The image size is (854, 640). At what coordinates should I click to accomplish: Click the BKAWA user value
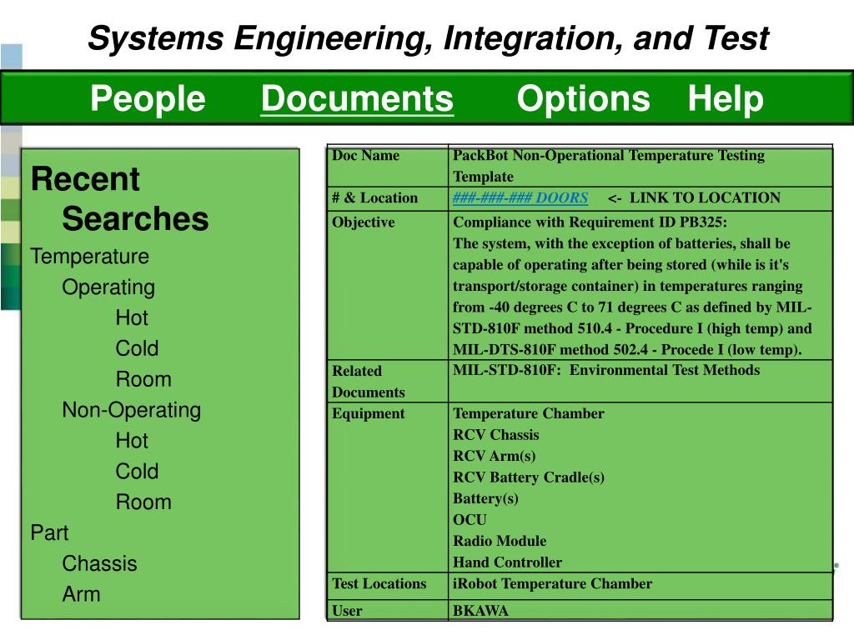click(x=480, y=611)
